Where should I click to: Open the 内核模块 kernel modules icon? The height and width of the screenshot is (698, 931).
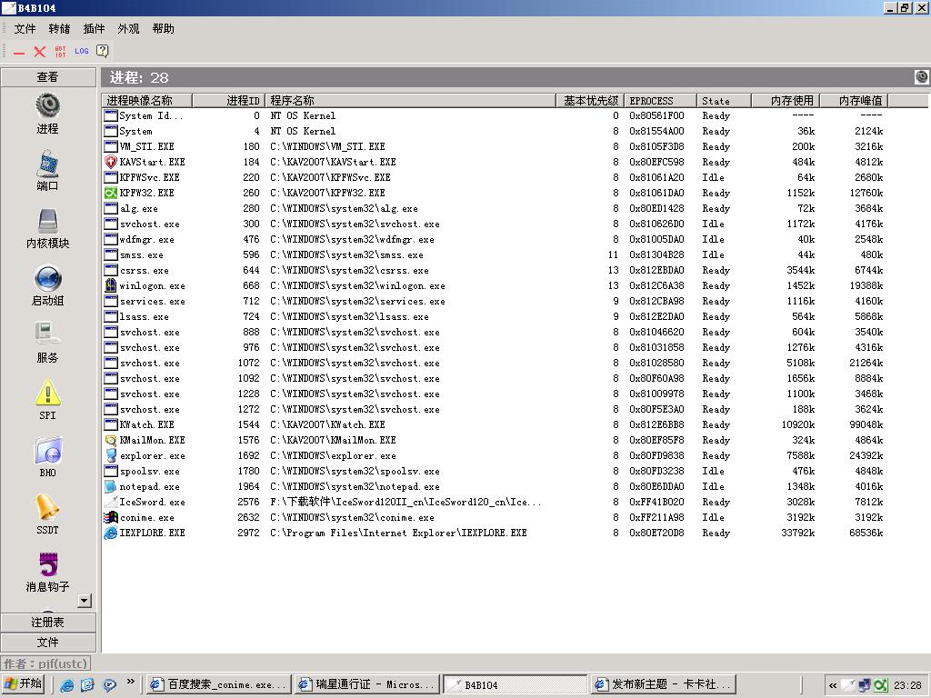[47, 221]
